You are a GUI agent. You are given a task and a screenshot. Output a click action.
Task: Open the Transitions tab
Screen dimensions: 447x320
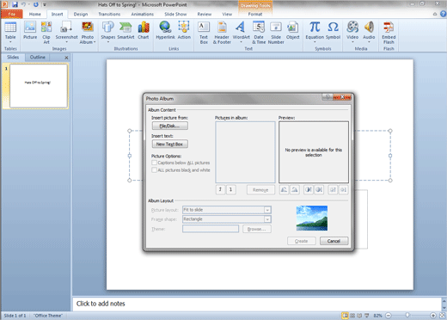point(109,14)
